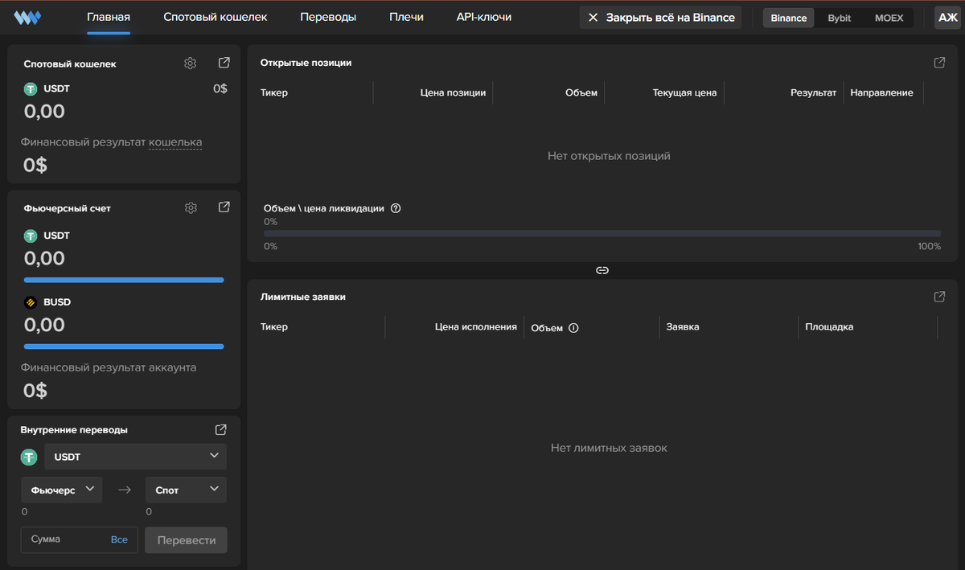This screenshot has width=965, height=570.
Task: Open the АЖ user profile avatar
Action: click(x=947, y=18)
